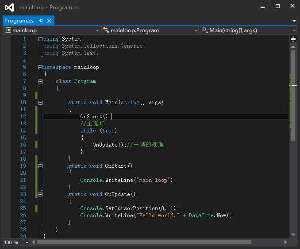Click on 'using System;' in line 1

[63, 39]
